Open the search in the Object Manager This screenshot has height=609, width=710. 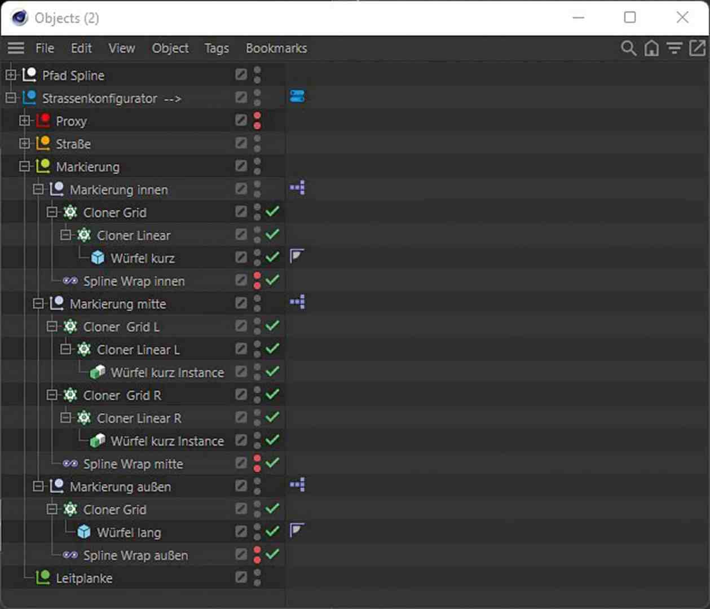628,48
